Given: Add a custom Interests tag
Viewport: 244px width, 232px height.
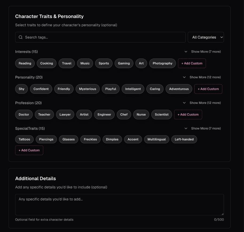Looking at the screenshot, I should pyautogui.click(x=192, y=63).
